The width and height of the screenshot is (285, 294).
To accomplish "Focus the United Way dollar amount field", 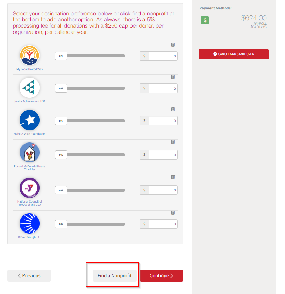I will tap(163, 56).
